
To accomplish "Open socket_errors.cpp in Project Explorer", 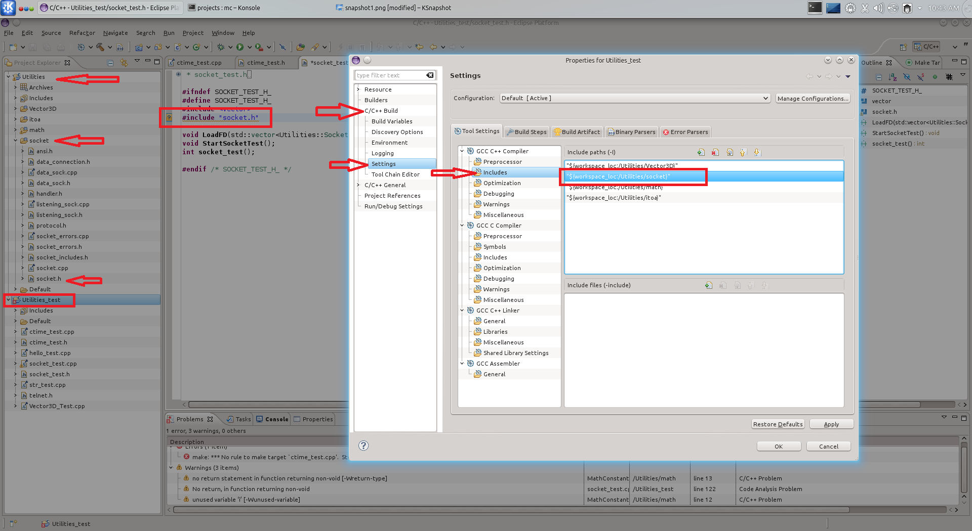I will point(62,236).
